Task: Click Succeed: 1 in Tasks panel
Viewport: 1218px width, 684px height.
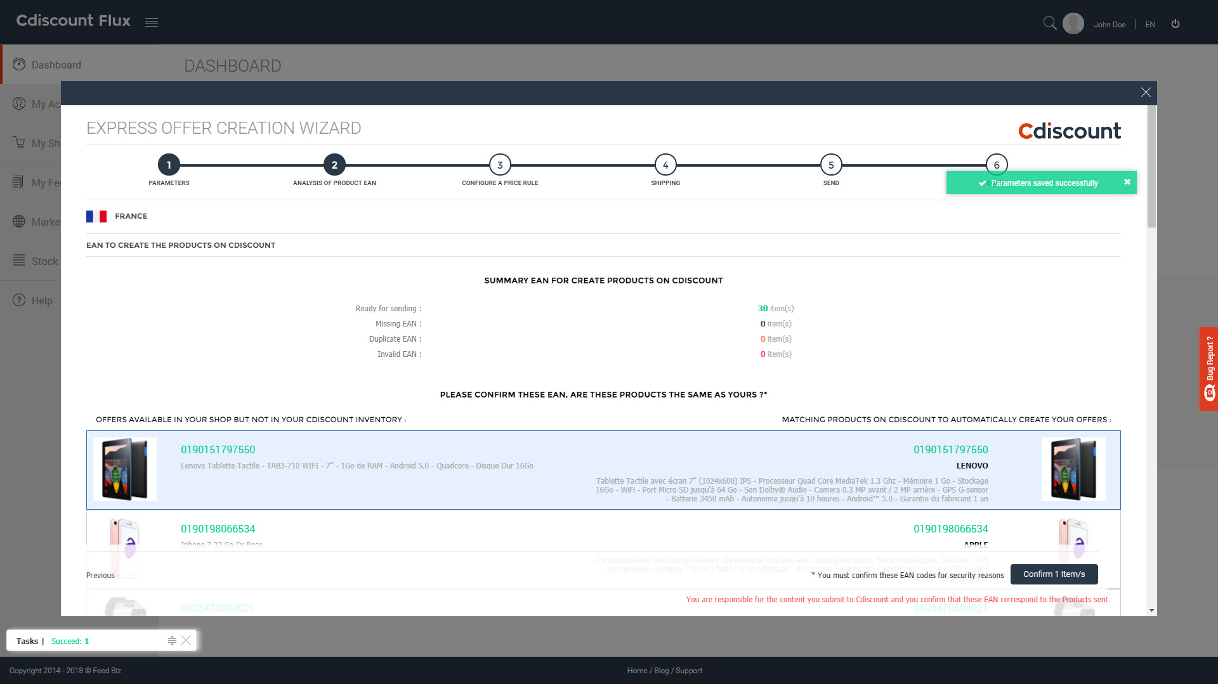Action: (70, 641)
